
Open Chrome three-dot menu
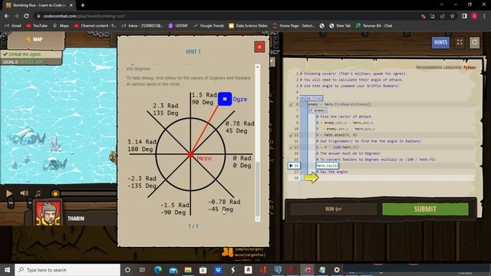click(484, 16)
